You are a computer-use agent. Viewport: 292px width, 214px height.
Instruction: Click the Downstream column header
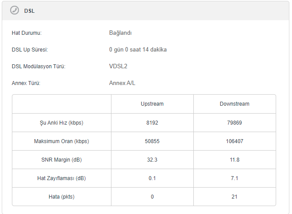(x=234, y=104)
